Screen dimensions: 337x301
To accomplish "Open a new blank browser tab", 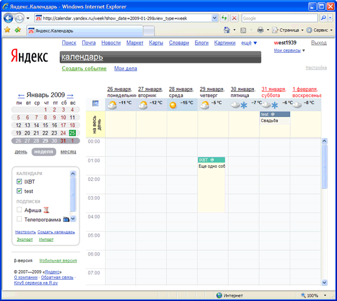I will pyautogui.click(x=149, y=31).
